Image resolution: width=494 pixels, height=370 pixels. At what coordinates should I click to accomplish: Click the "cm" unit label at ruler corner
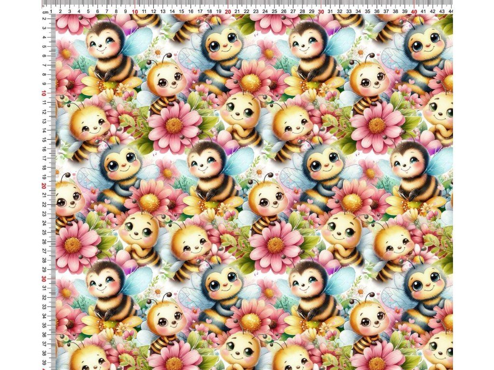click(x=45, y=12)
